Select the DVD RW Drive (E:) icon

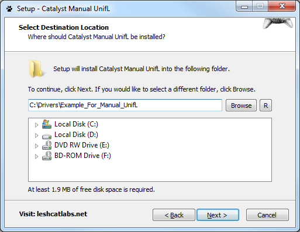click(x=47, y=145)
